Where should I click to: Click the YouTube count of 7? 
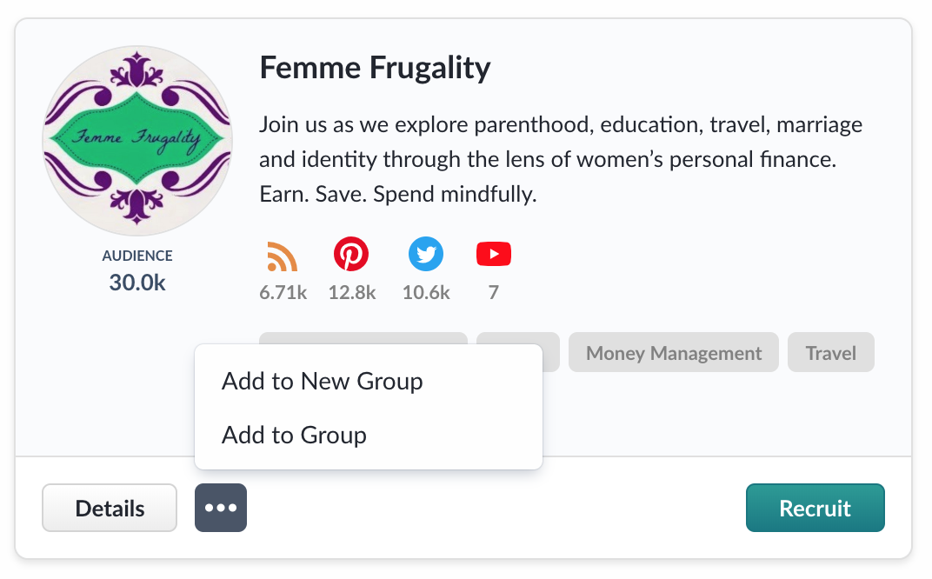pos(493,292)
